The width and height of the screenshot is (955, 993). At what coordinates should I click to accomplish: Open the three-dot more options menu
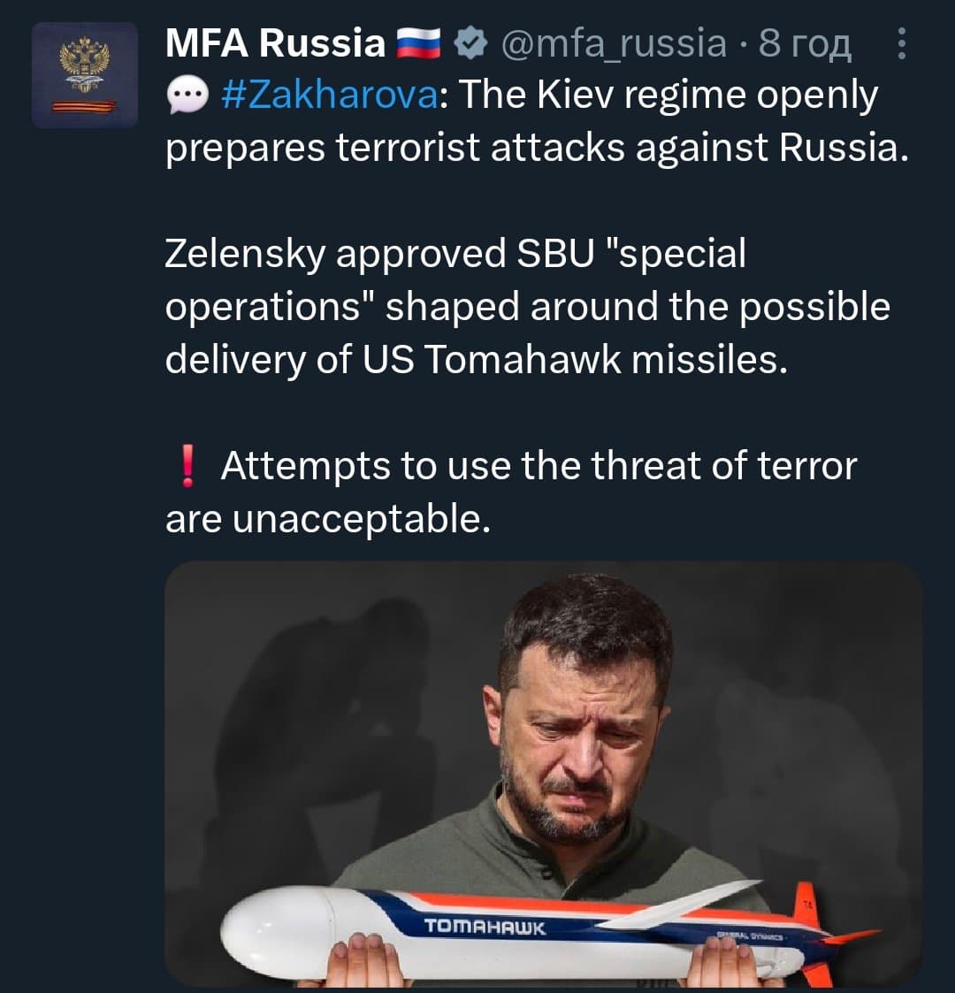(x=901, y=43)
